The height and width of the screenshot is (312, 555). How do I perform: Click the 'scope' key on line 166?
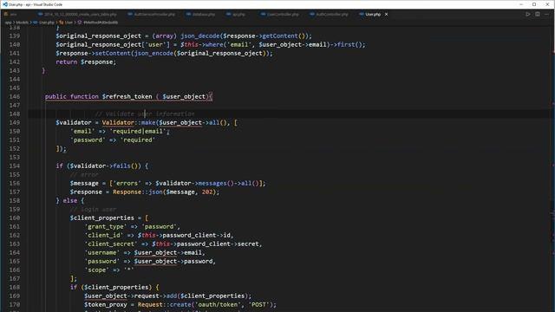tap(96, 270)
